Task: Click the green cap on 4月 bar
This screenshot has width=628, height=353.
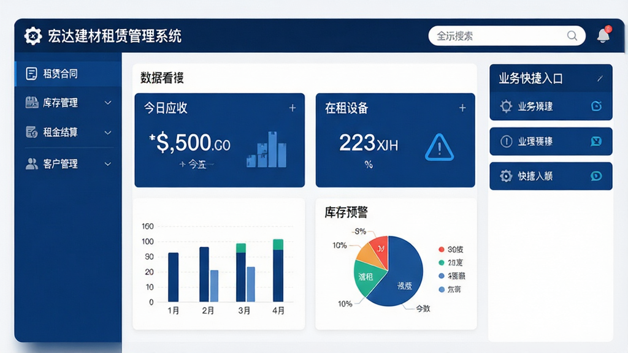Action: click(x=278, y=245)
